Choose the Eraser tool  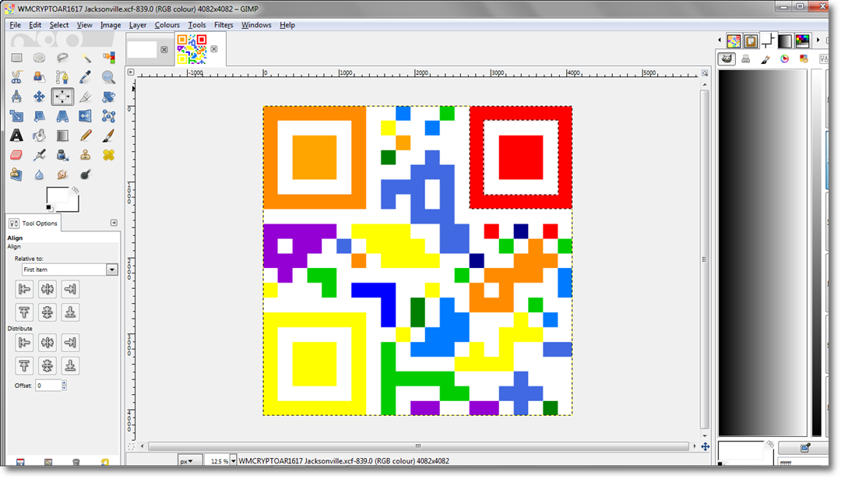tap(16, 155)
